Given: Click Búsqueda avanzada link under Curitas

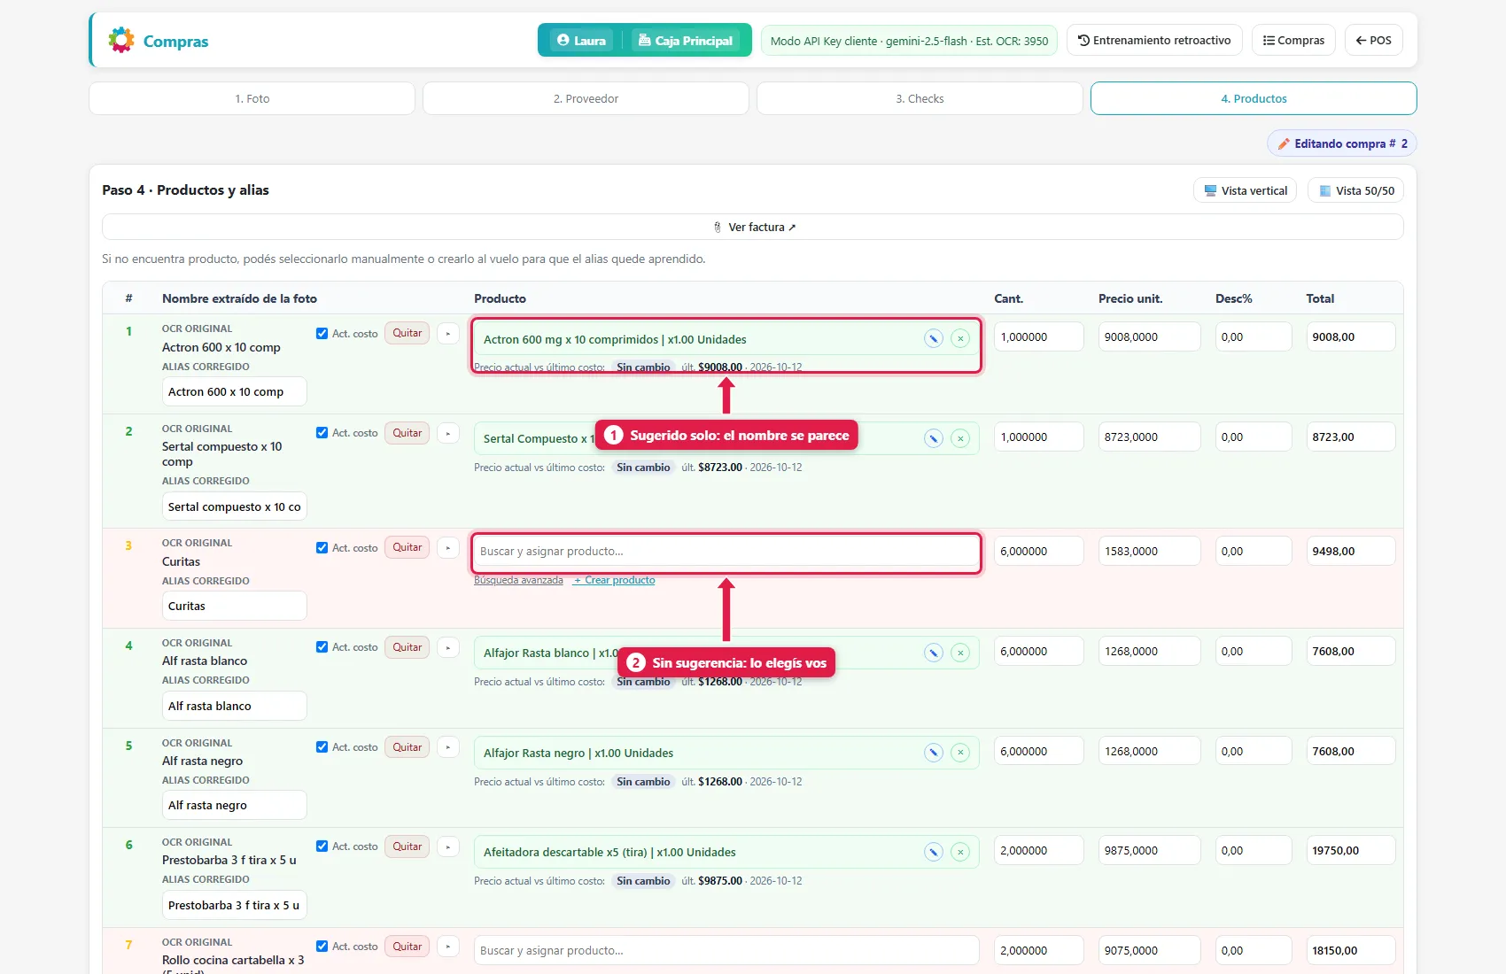Looking at the screenshot, I should point(518,580).
